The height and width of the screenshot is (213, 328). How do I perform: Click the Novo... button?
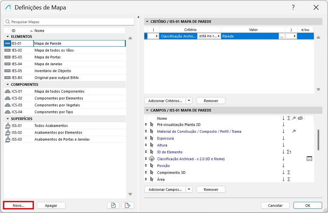tap(18, 205)
